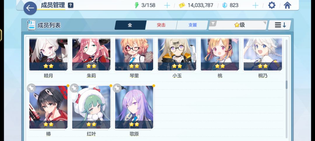
Task: Open the help question mark icon
Action: (x=71, y=5)
